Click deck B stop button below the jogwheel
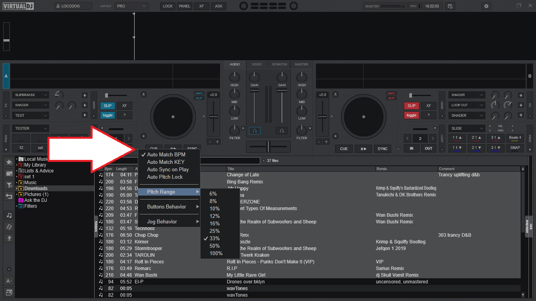536x301 pixels. coord(335,136)
